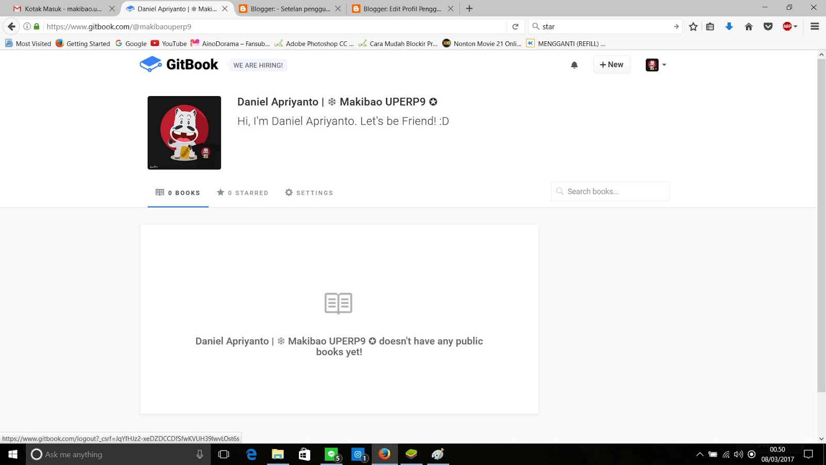Close the Blogger Setelan pengguna tab

(x=338, y=9)
